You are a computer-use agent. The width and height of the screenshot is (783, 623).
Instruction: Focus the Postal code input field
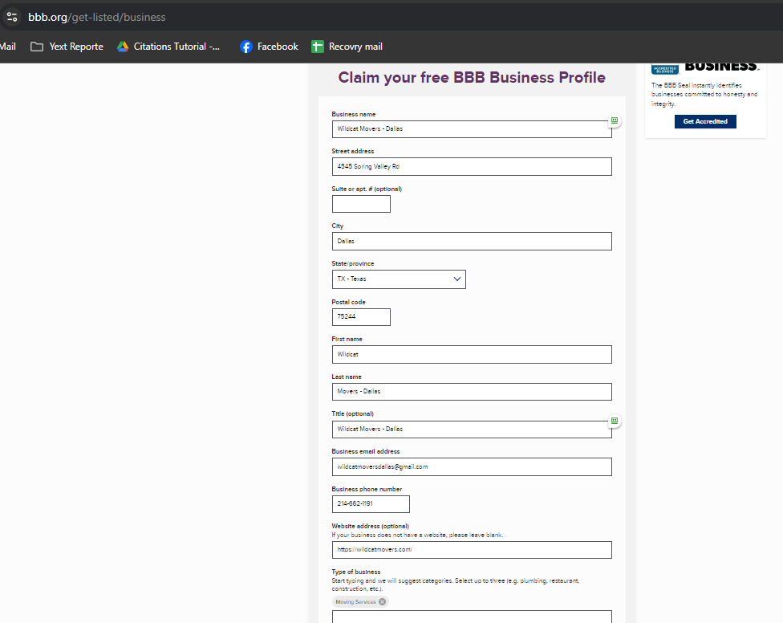pyautogui.click(x=361, y=317)
